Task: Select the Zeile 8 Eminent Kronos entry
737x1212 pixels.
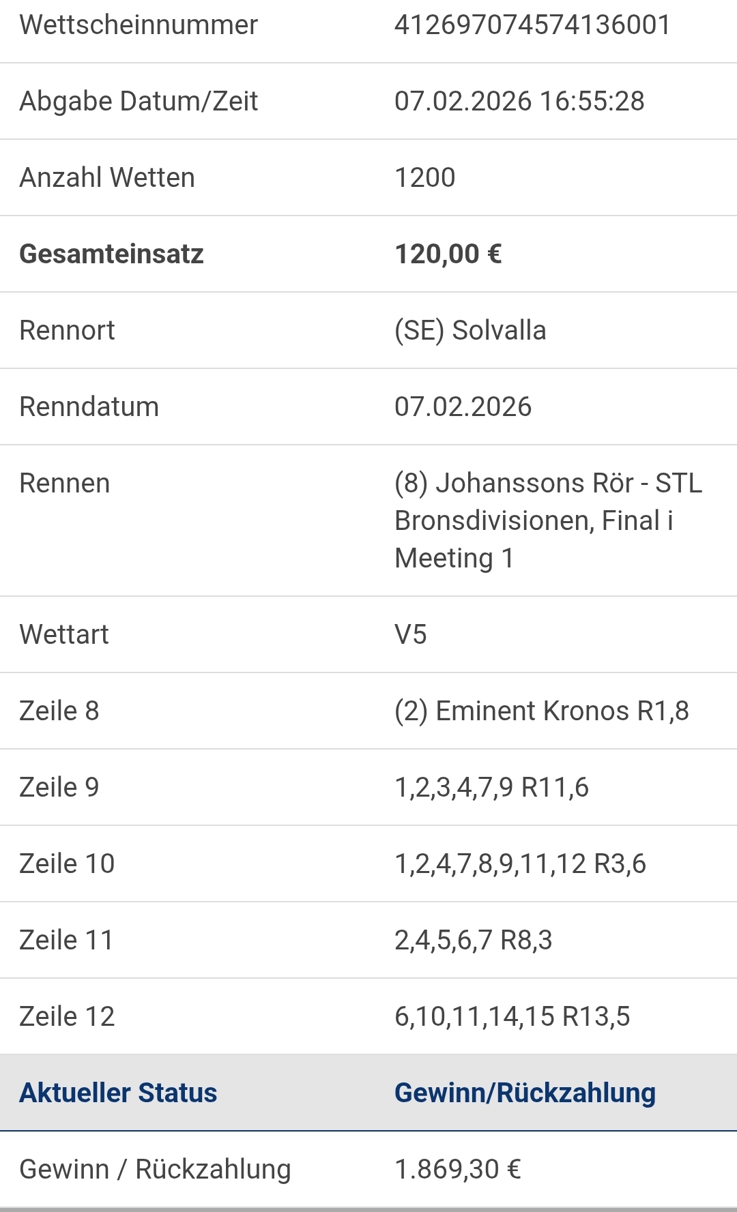Action: [541, 711]
